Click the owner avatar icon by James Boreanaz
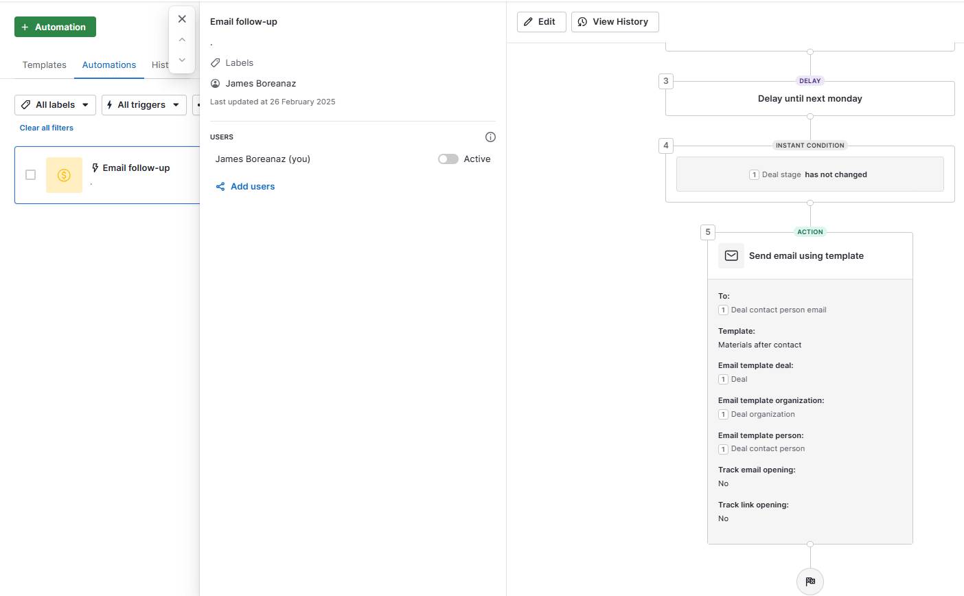 point(216,84)
